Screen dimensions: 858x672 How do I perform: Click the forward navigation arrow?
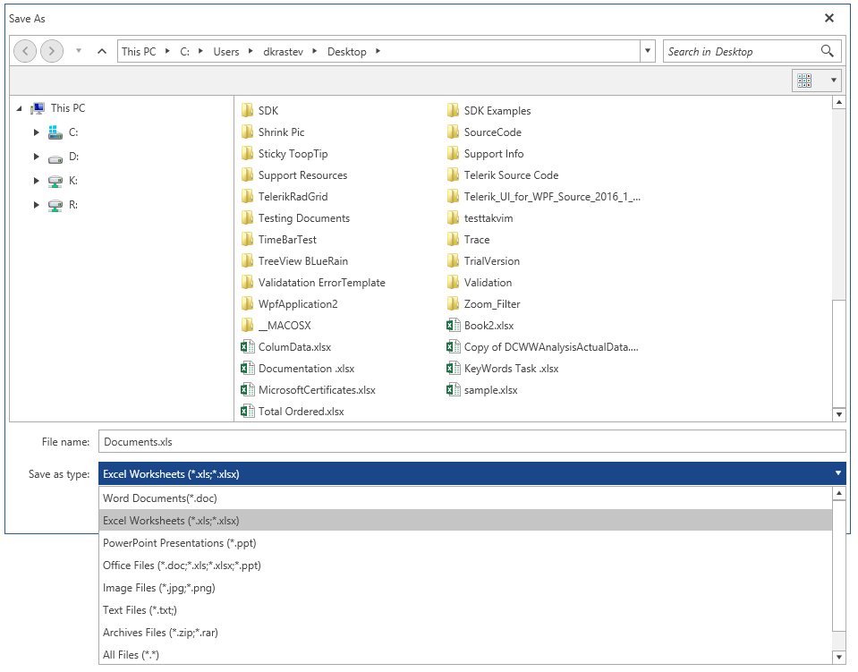(x=51, y=51)
